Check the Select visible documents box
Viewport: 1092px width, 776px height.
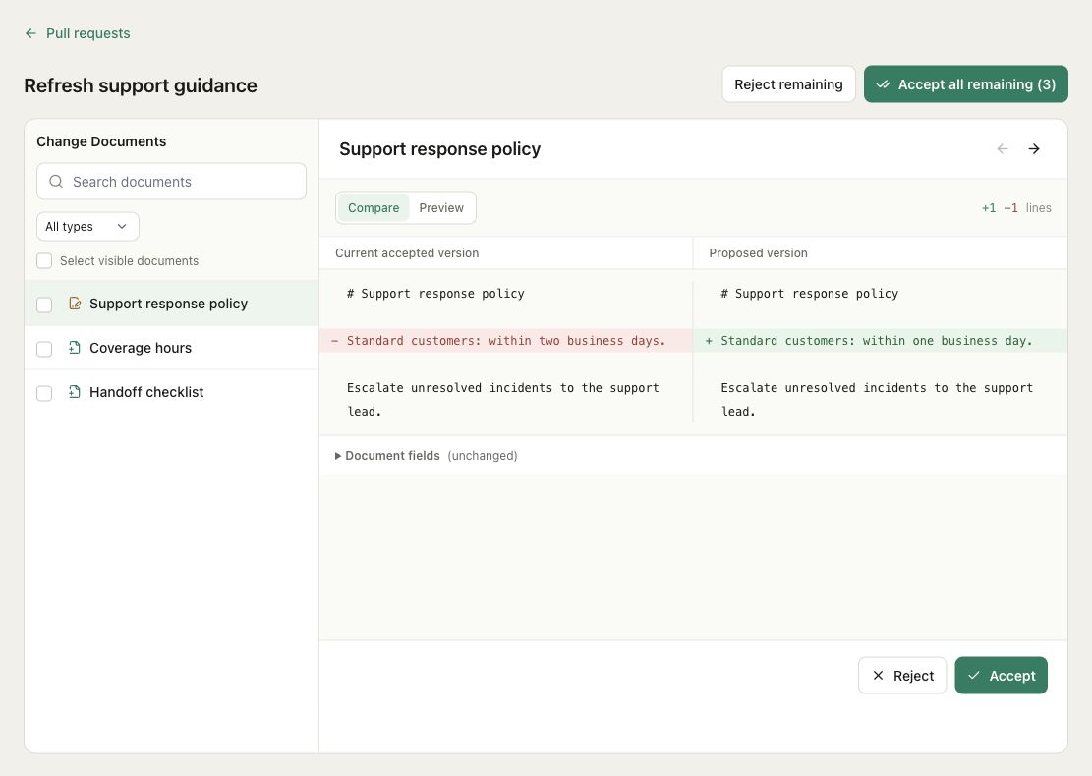pos(44,261)
